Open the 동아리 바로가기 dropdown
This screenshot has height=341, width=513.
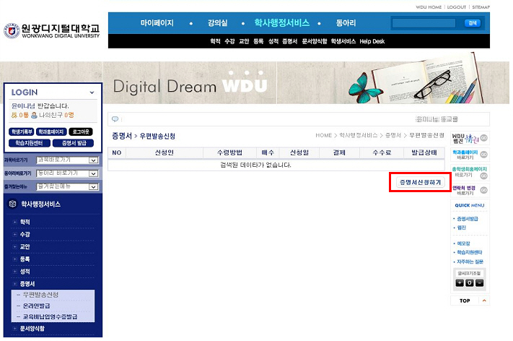point(92,173)
